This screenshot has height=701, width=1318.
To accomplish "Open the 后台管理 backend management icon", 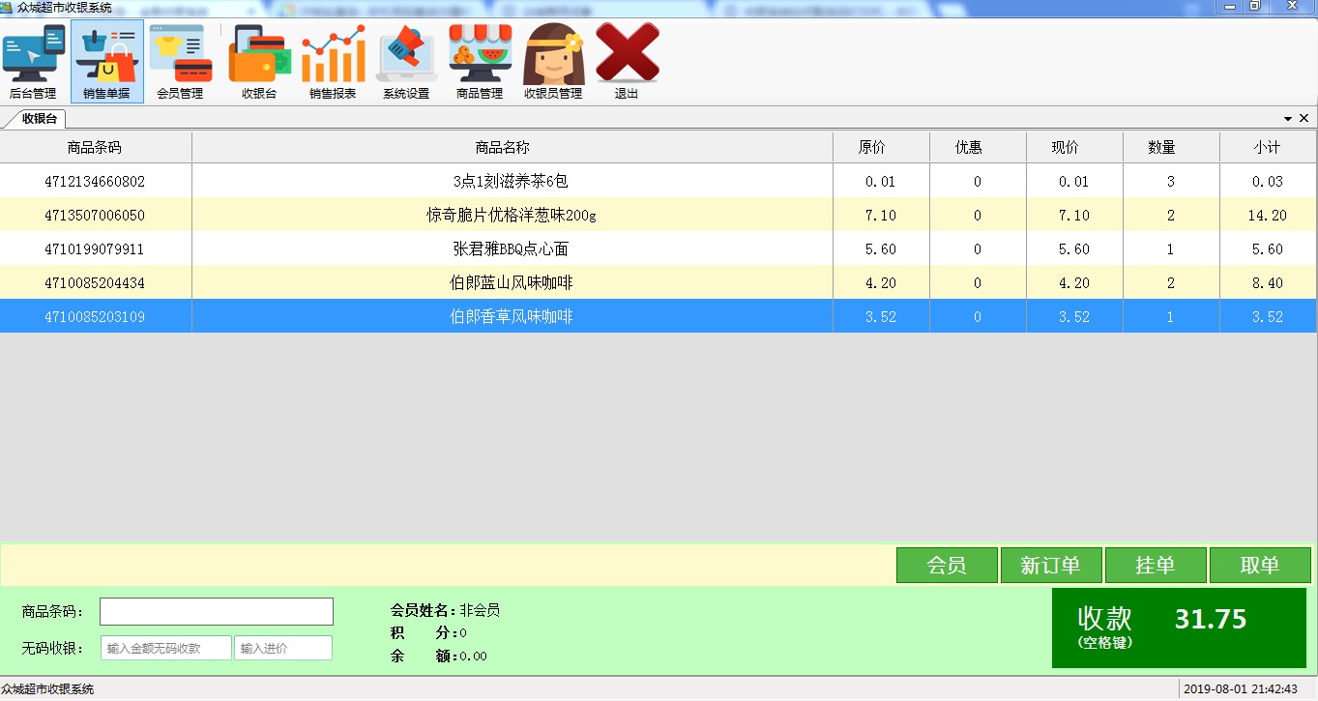I will (33, 61).
